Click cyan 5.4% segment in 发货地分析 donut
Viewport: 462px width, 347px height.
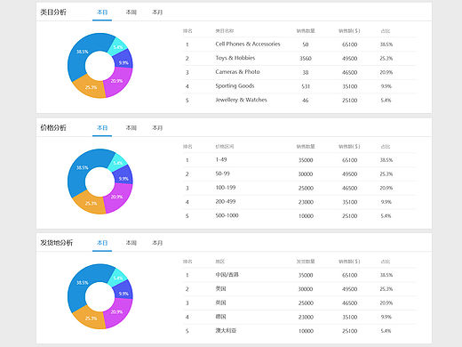coord(118,278)
